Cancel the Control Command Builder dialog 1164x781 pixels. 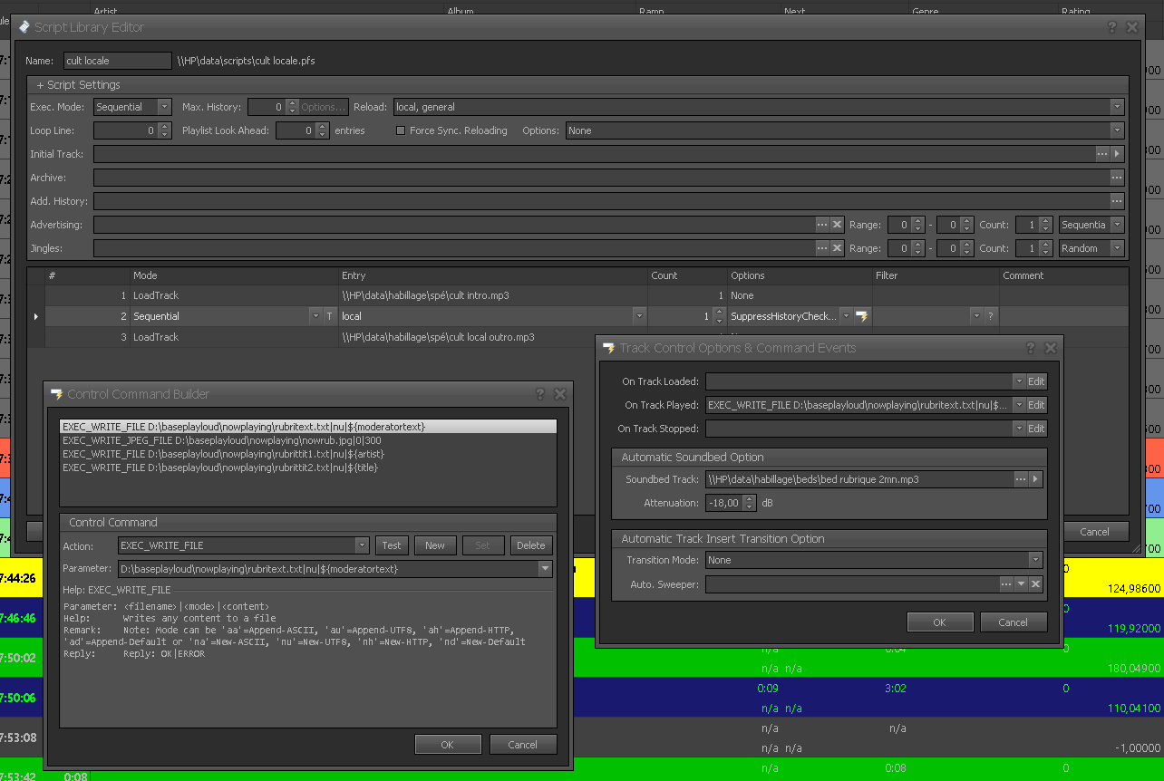tap(523, 745)
